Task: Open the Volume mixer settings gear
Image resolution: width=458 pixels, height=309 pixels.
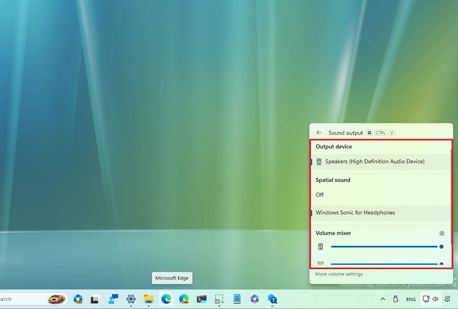Action: pos(441,233)
